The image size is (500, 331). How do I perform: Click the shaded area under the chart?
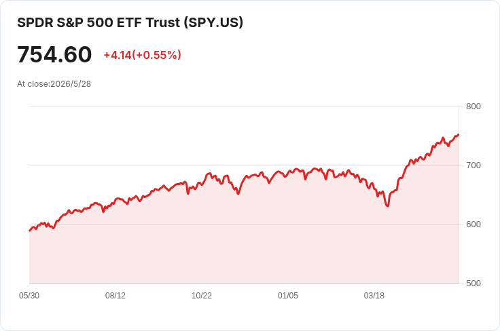[244, 248]
